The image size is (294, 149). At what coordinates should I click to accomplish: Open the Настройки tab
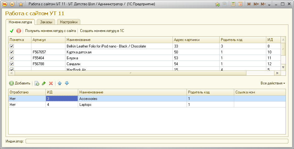(69, 22)
